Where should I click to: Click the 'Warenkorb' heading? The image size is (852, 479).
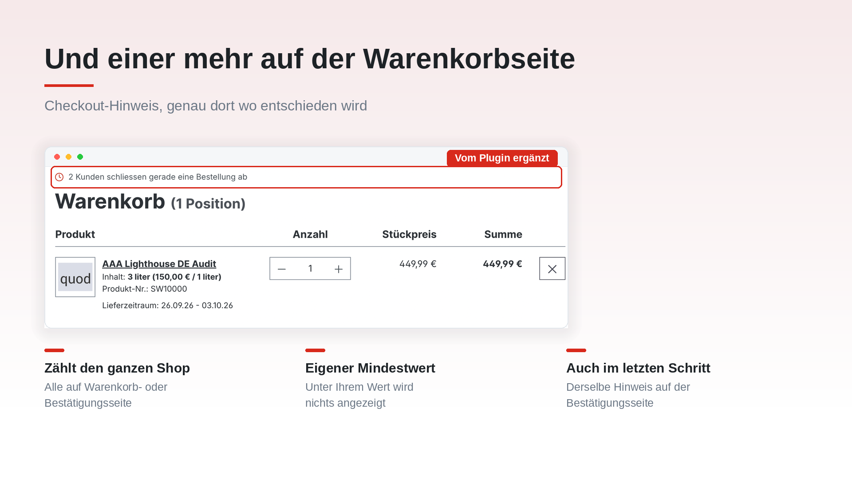coord(110,201)
